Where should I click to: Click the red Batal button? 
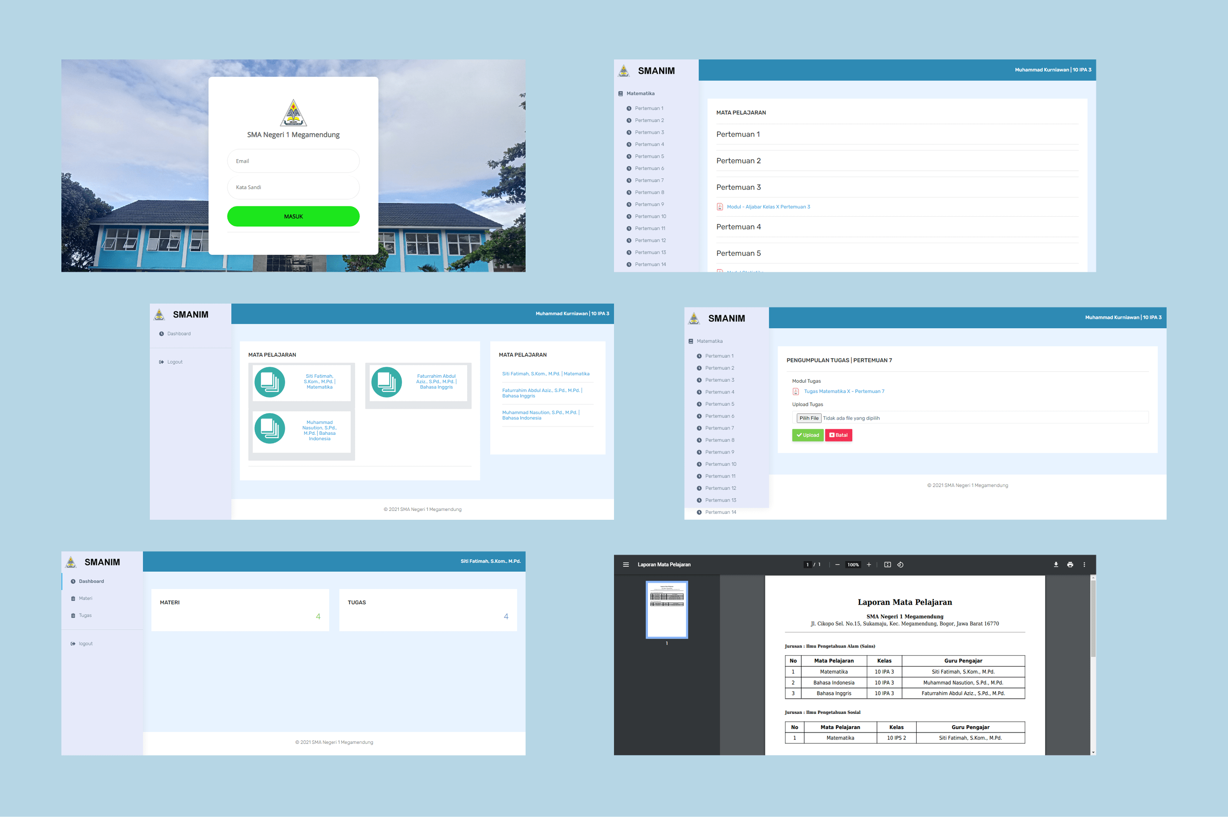click(x=838, y=435)
